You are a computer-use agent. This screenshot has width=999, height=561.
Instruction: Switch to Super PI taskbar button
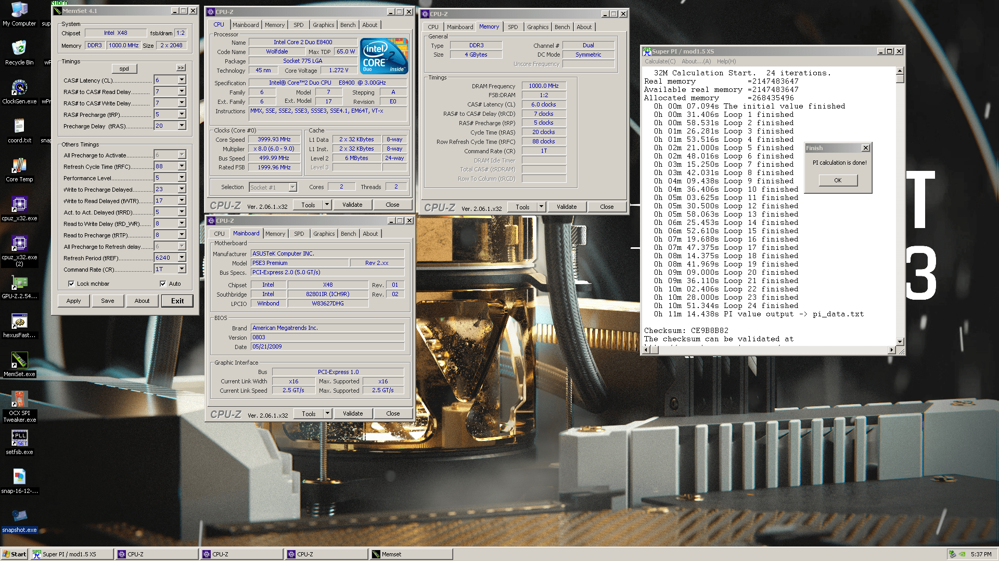click(72, 554)
